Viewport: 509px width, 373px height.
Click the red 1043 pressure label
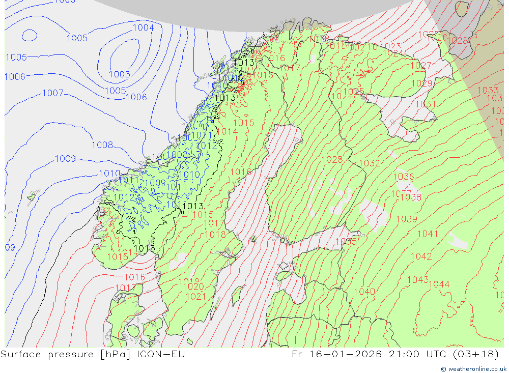click(417, 280)
